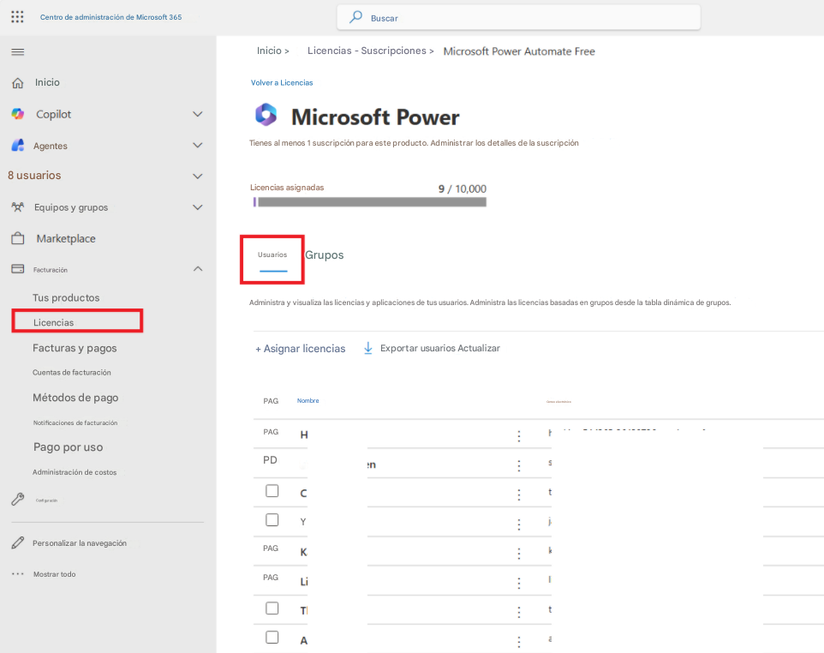Select the Equipos y grupos icon
Screen dimensions: 824x653
(x=17, y=207)
